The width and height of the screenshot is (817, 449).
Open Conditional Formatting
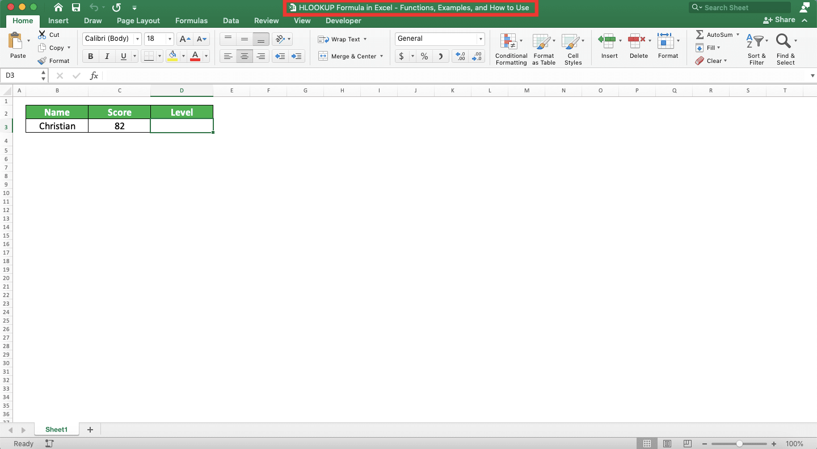(511, 49)
